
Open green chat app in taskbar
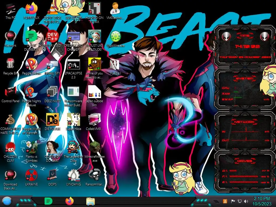[49, 201]
